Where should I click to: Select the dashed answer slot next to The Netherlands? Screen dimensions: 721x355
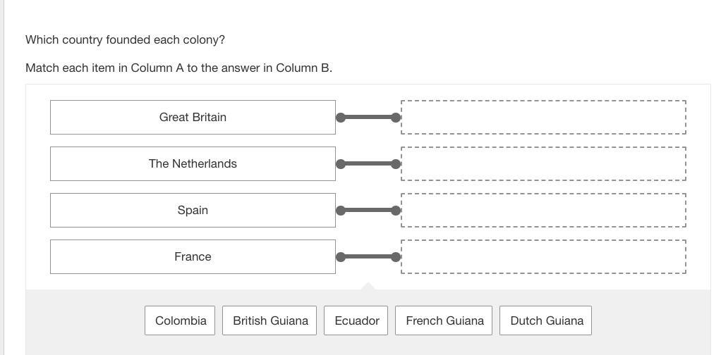[543, 163]
